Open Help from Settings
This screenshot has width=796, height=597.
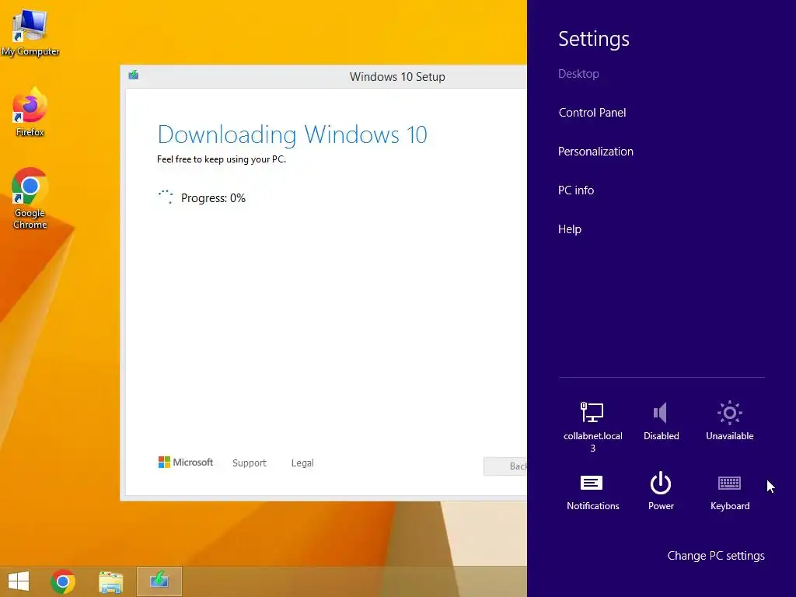(x=570, y=229)
